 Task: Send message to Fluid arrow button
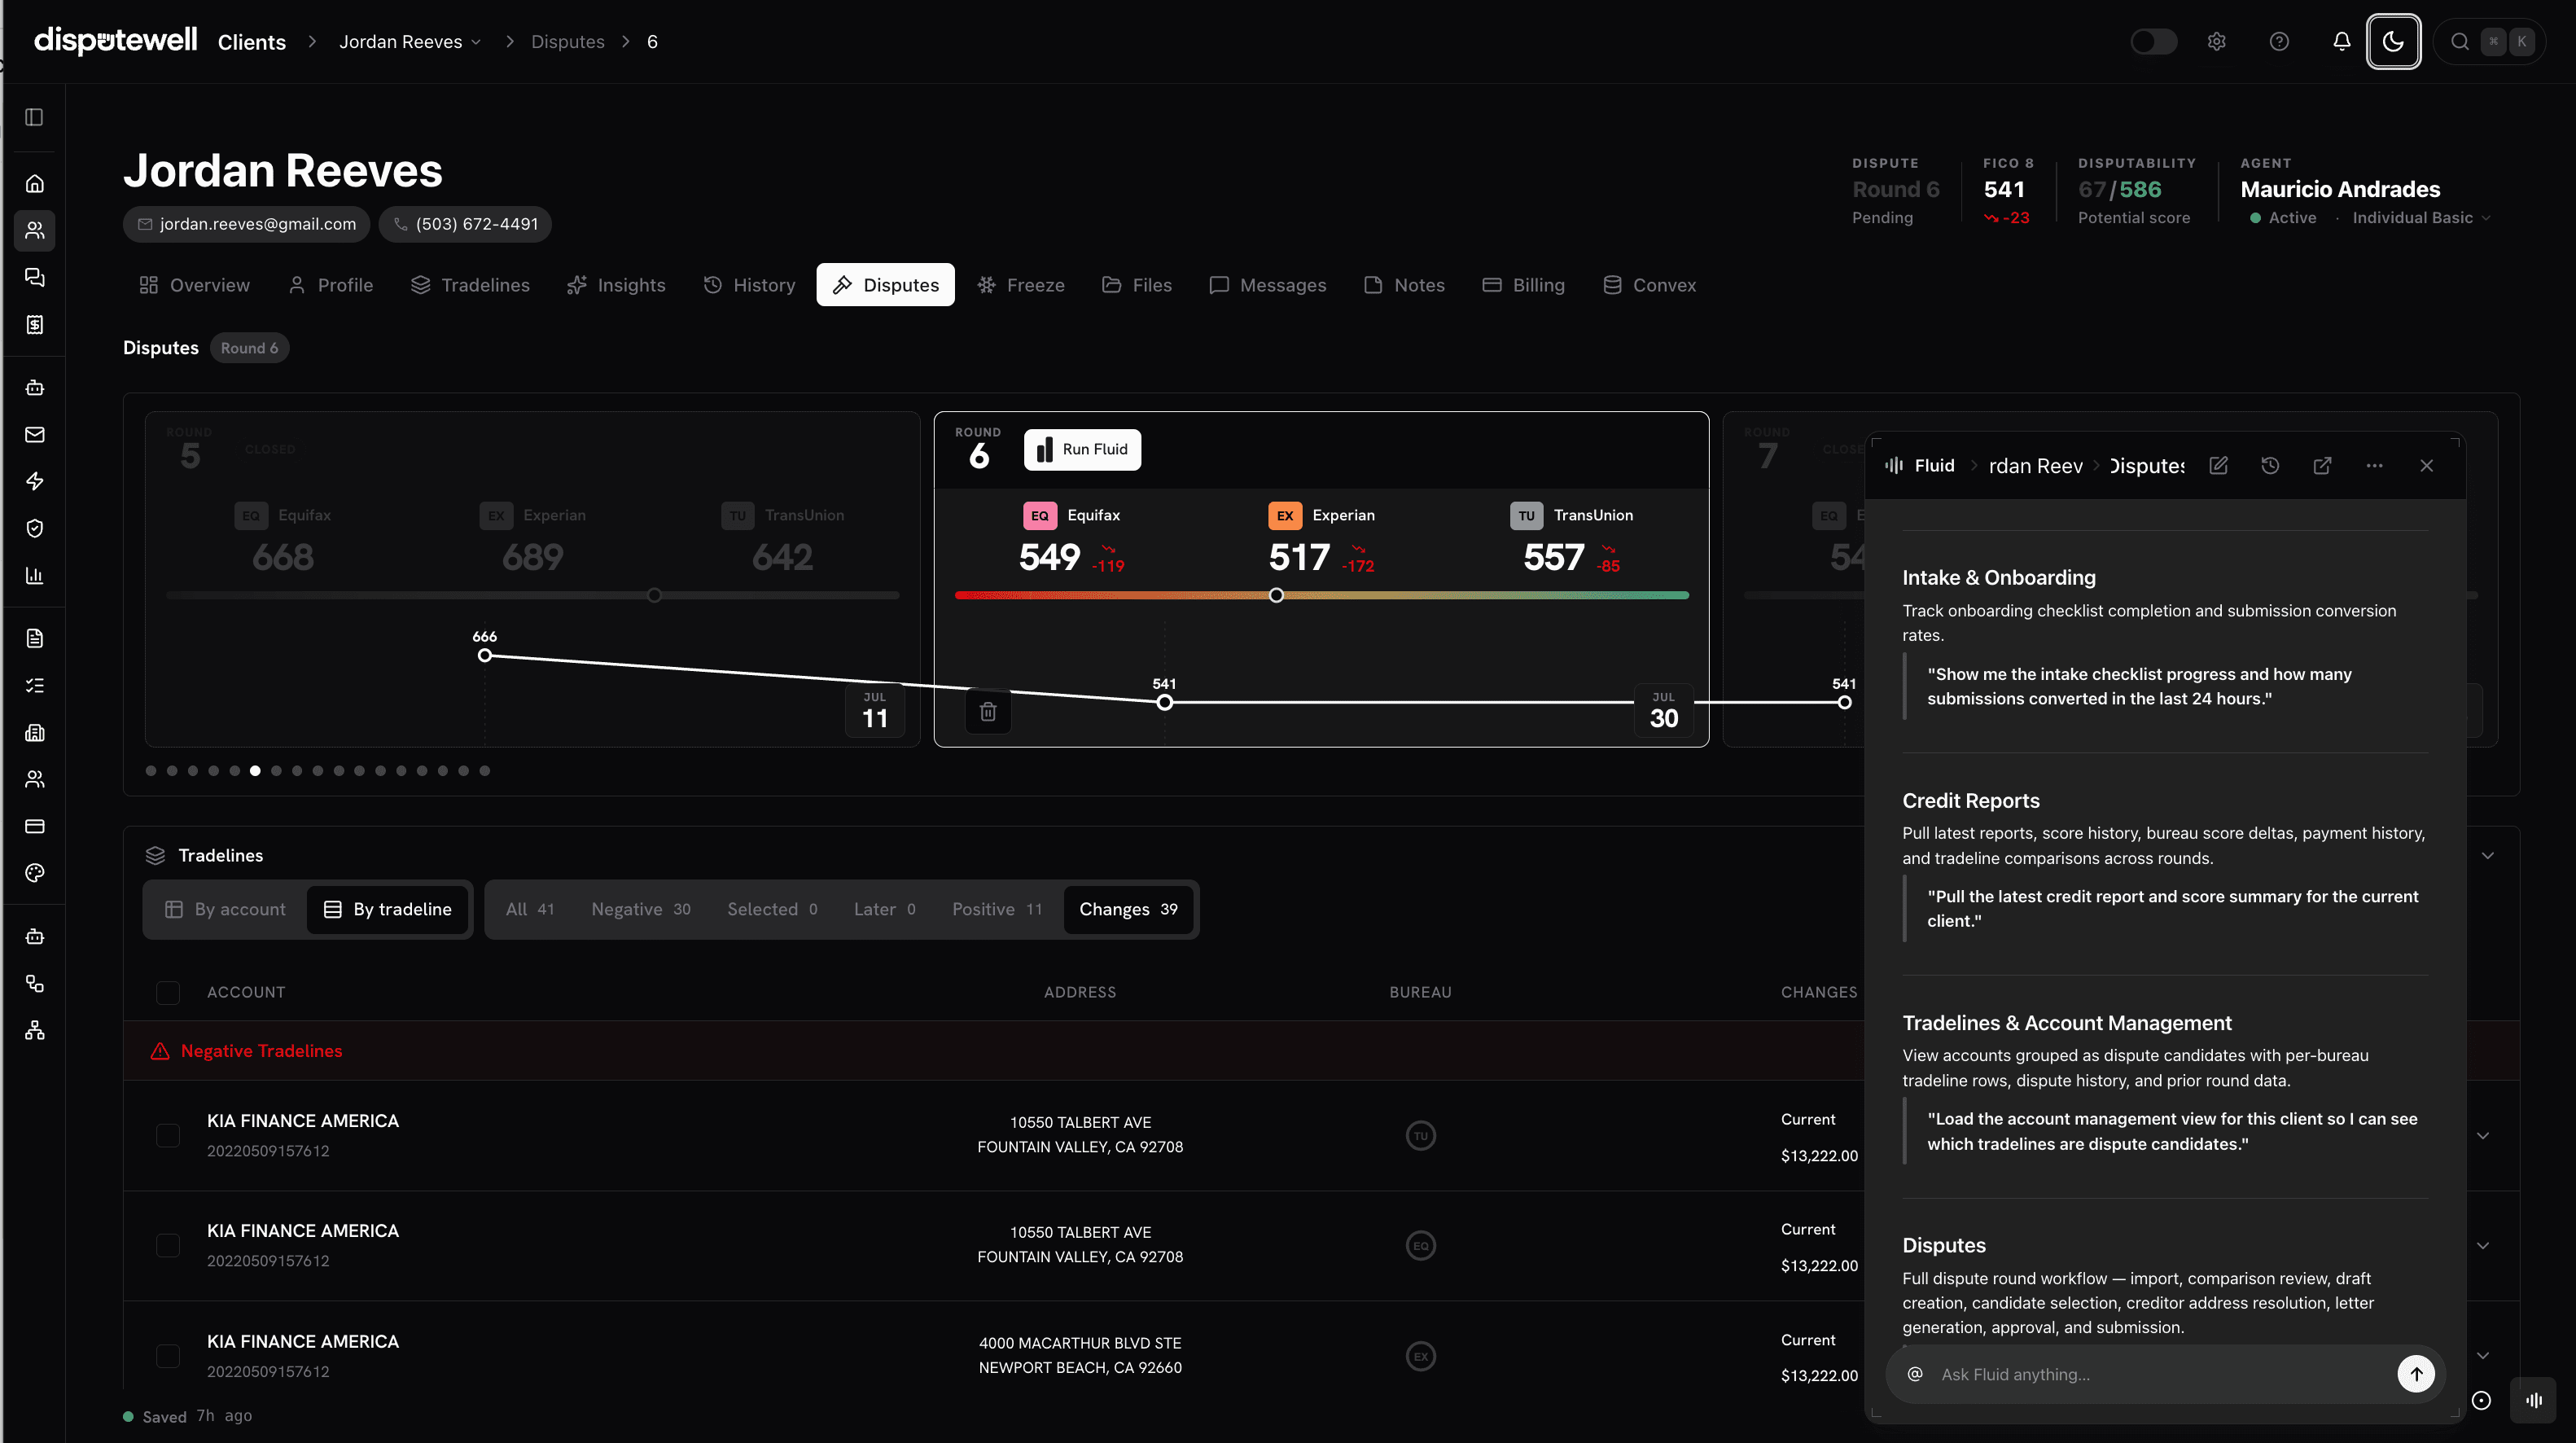(x=2416, y=1375)
